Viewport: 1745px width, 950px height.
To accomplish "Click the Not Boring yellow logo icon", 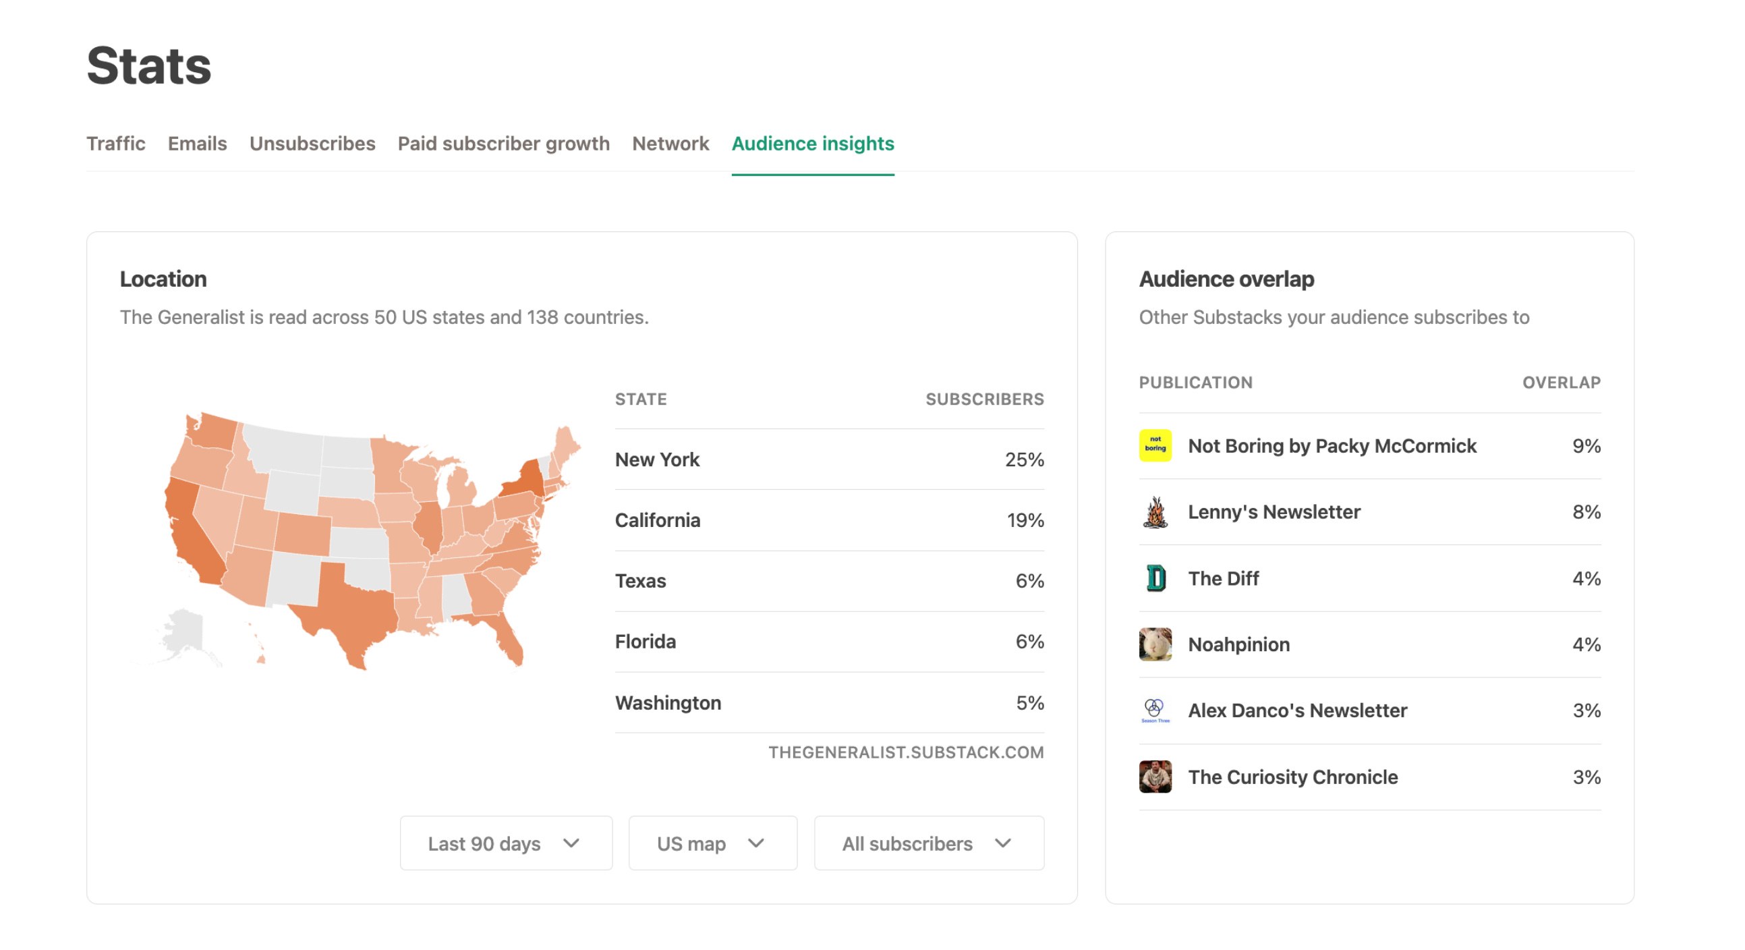I will tap(1155, 446).
